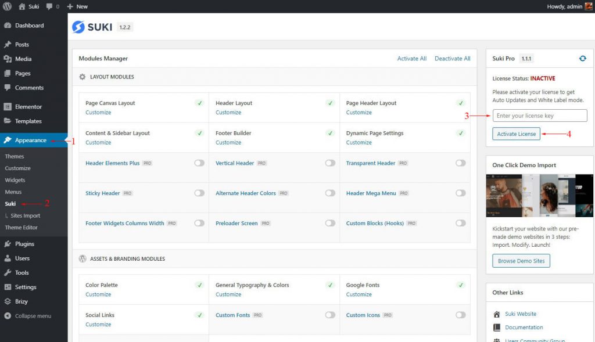
Task: Enable the Sticky Header switch
Action: [199, 193]
